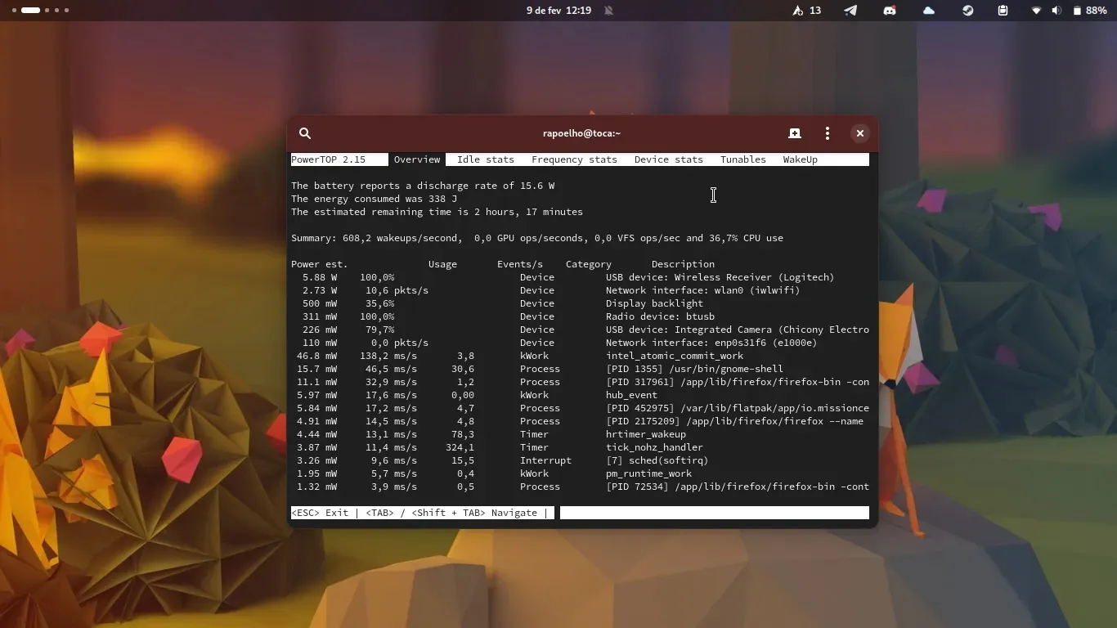Click the terminal search magnifier icon
The image size is (1117, 628).
pyautogui.click(x=305, y=133)
